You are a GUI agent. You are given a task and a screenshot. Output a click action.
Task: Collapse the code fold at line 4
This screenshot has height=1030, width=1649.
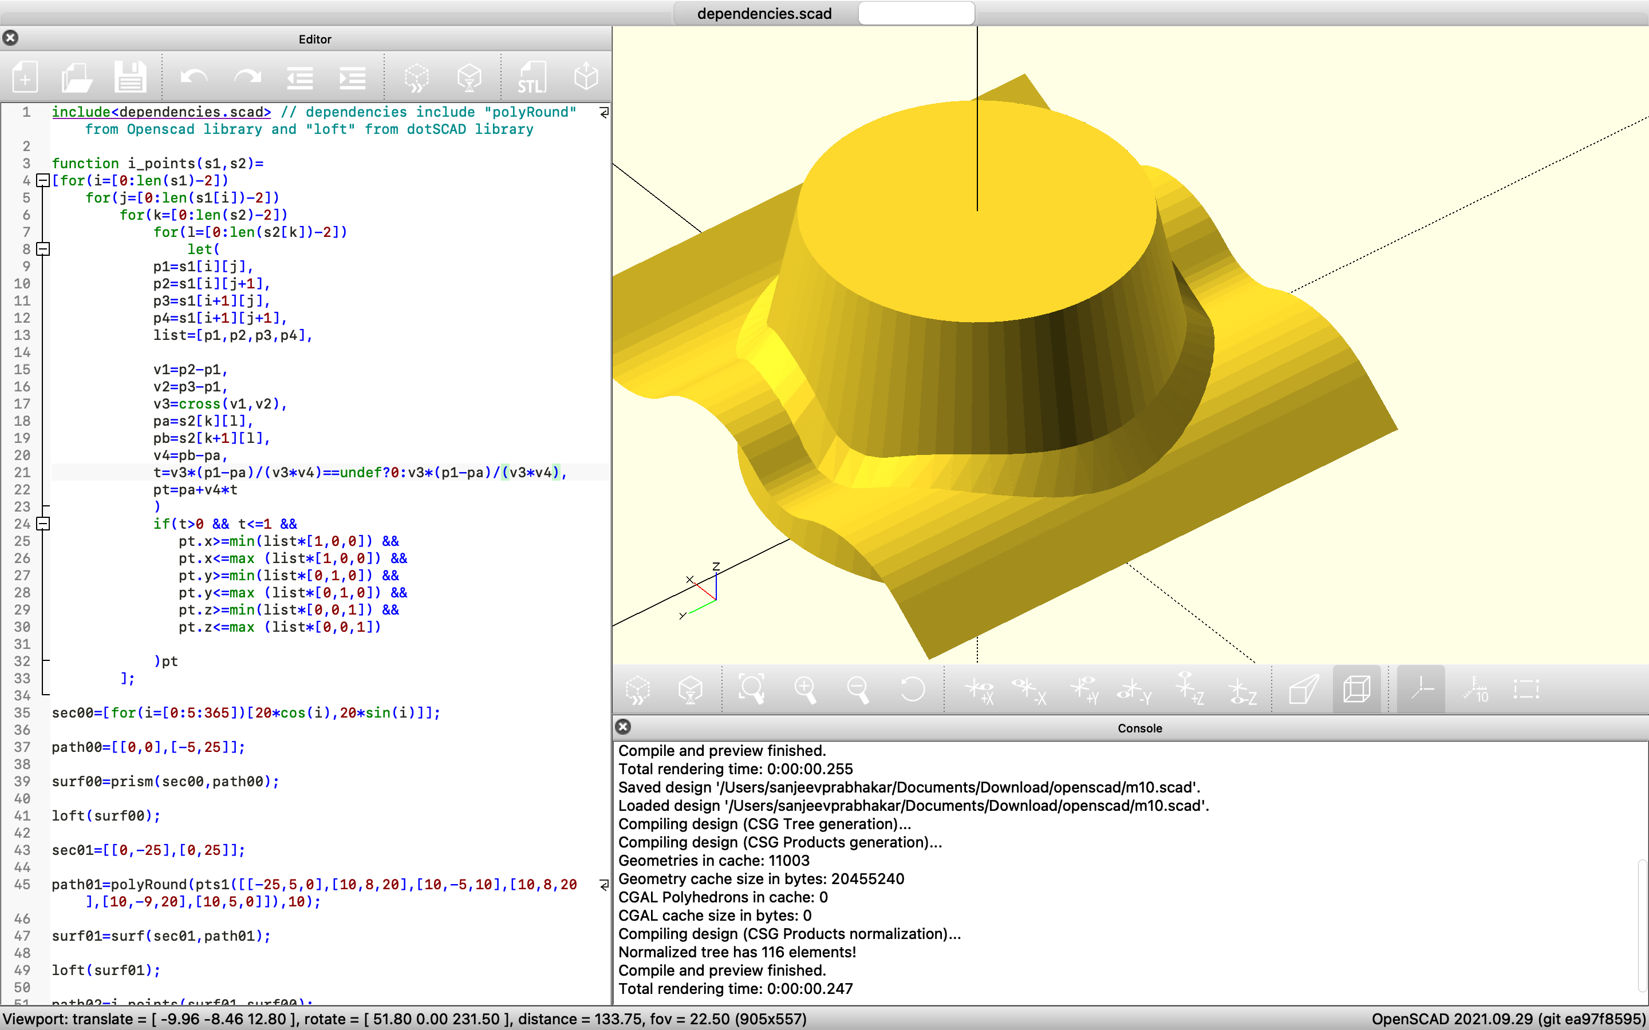coord(43,180)
